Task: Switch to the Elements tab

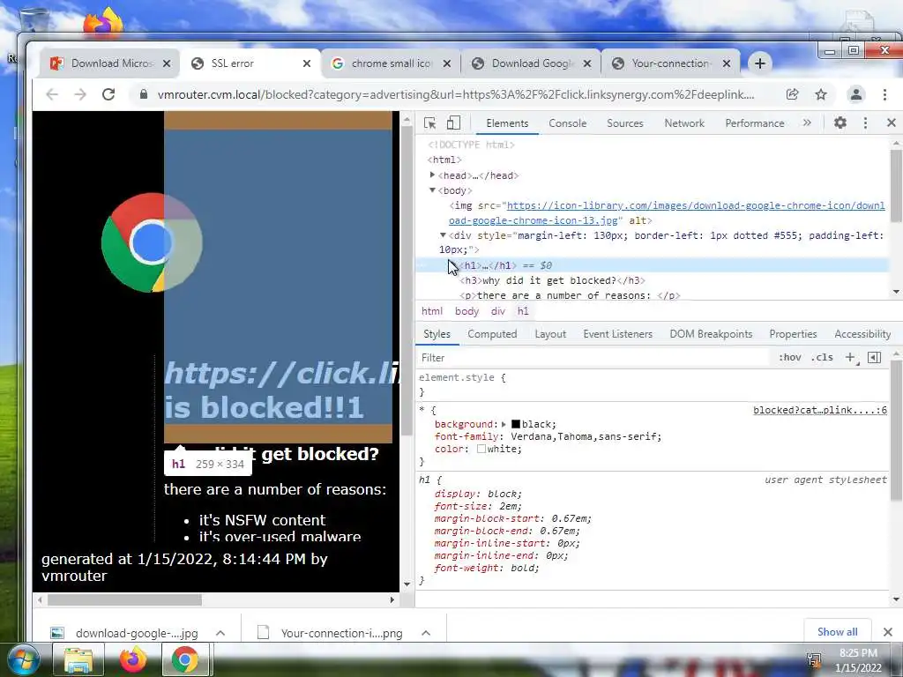Action: click(507, 123)
